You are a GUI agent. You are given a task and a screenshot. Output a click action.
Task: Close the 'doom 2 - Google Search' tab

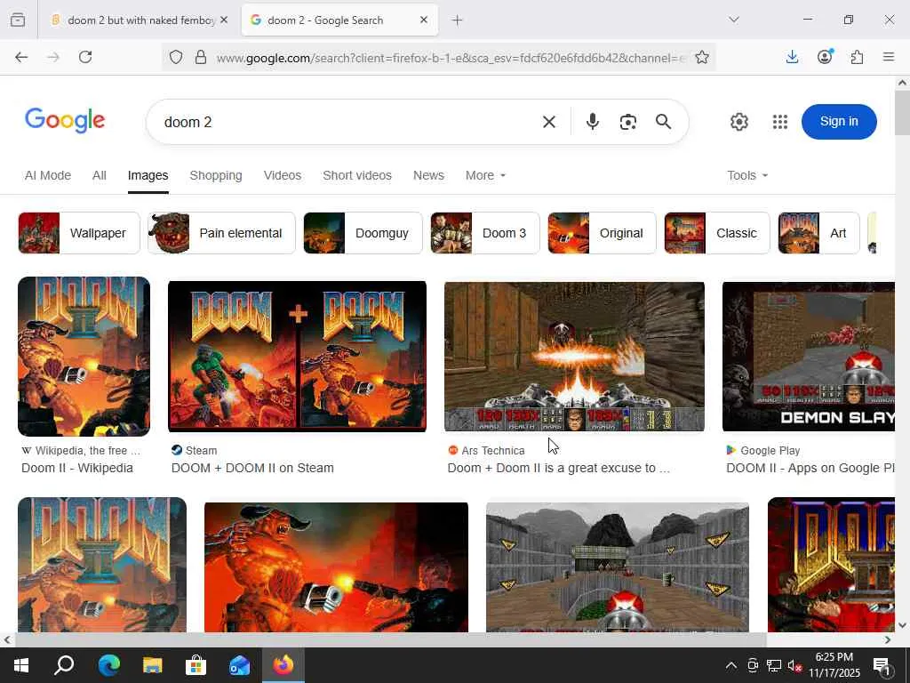[424, 20]
